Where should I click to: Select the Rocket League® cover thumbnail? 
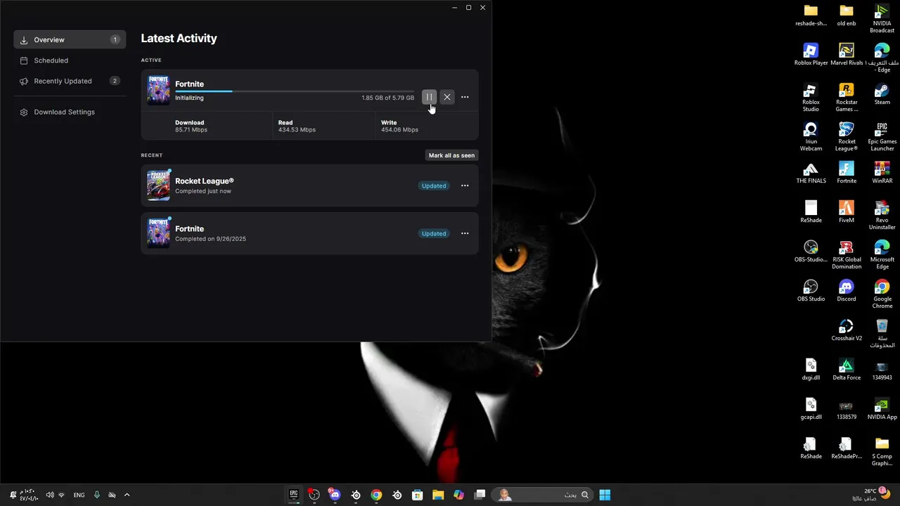coord(158,186)
